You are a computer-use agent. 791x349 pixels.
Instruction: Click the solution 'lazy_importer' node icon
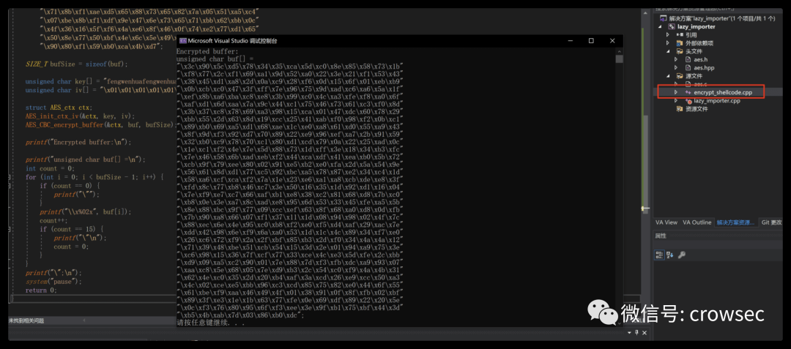click(663, 18)
